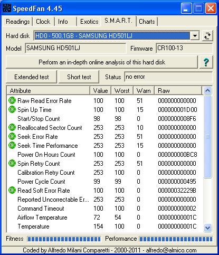The height and width of the screenshot is (255, 219).
Task: Sort by the Warn column header
Action: point(144,91)
